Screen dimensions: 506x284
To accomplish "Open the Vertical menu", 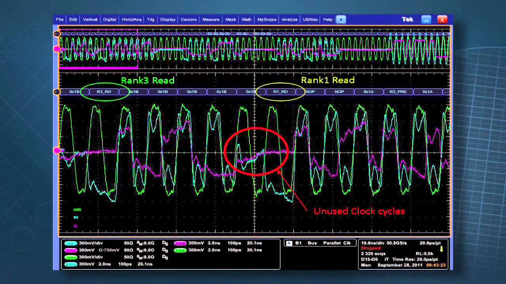I will pyautogui.click(x=90, y=19).
